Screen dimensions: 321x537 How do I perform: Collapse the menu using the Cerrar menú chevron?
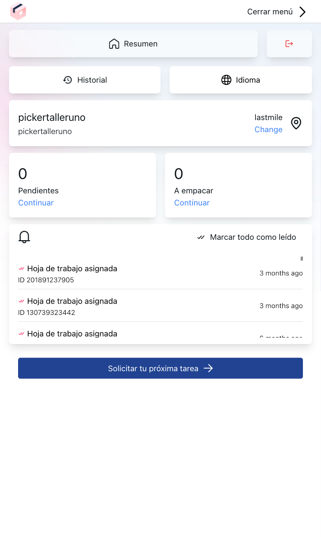pyautogui.click(x=302, y=12)
